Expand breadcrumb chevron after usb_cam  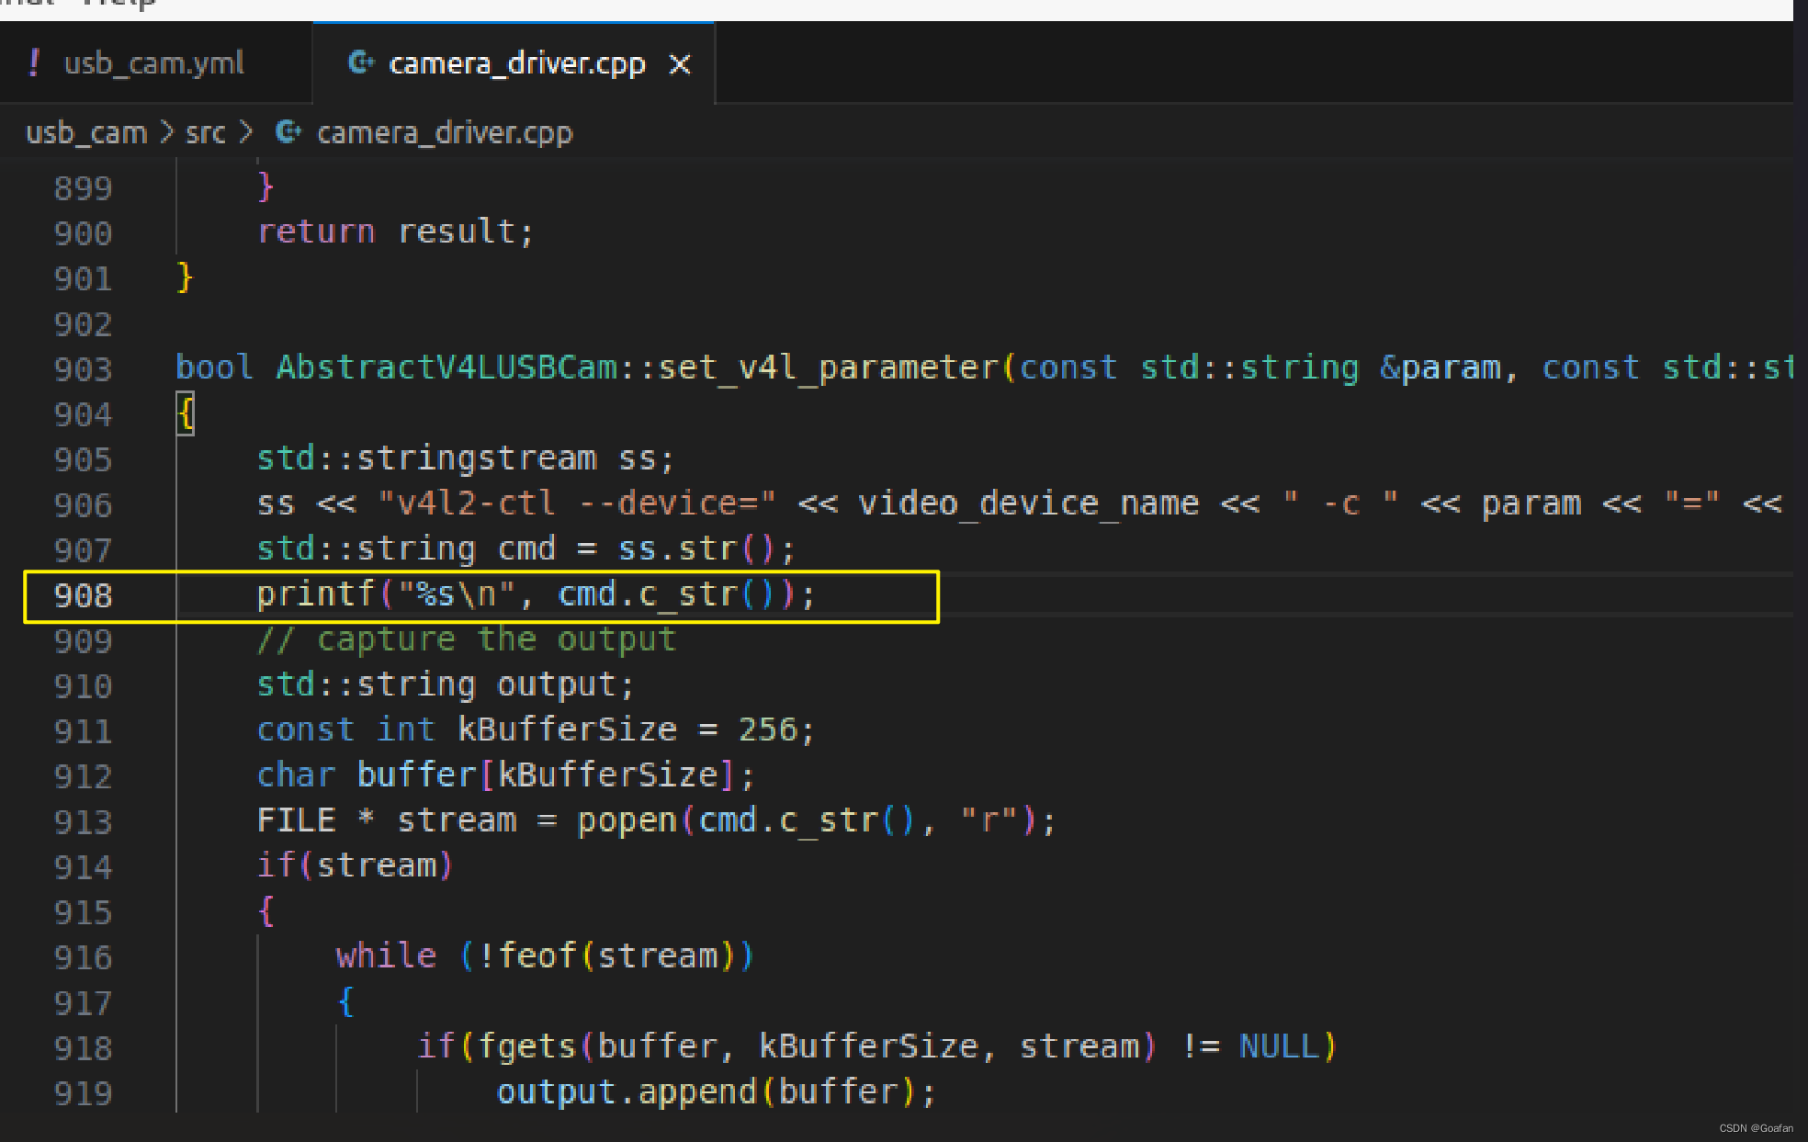(166, 133)
